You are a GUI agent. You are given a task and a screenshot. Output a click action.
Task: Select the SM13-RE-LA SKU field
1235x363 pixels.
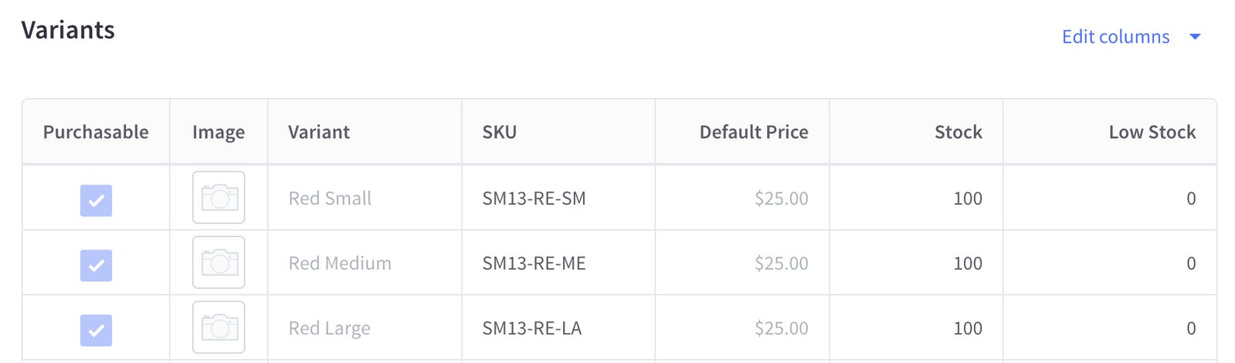[x=558, y=327]
